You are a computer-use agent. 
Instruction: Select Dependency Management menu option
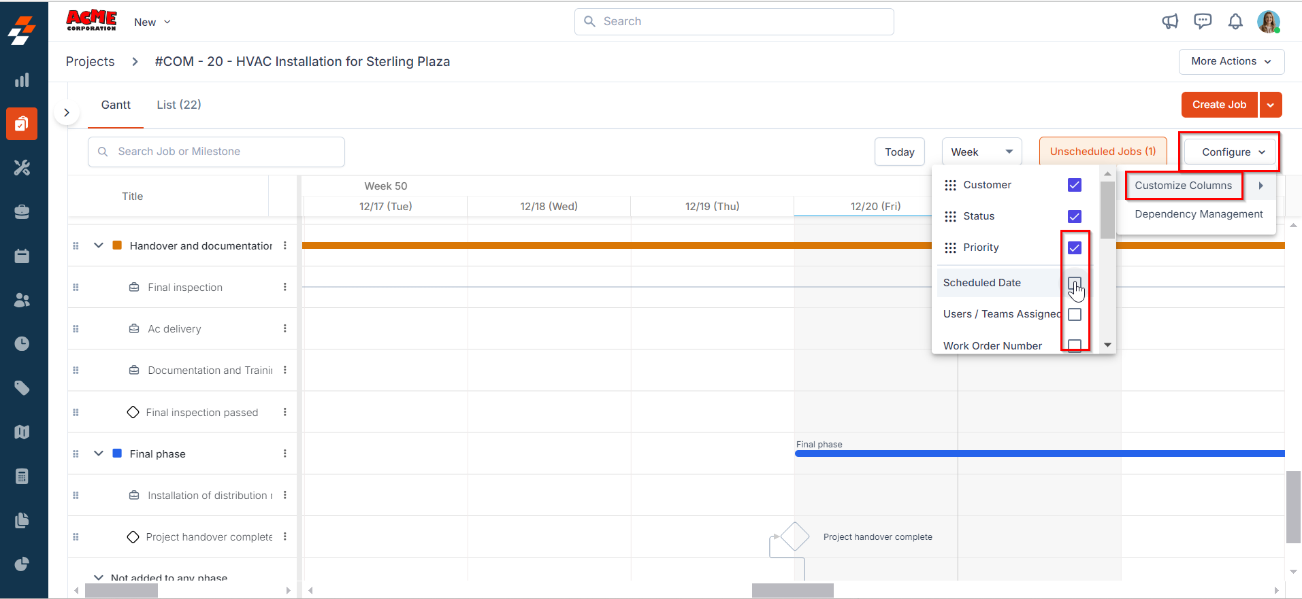click(x=1198, y=214)
